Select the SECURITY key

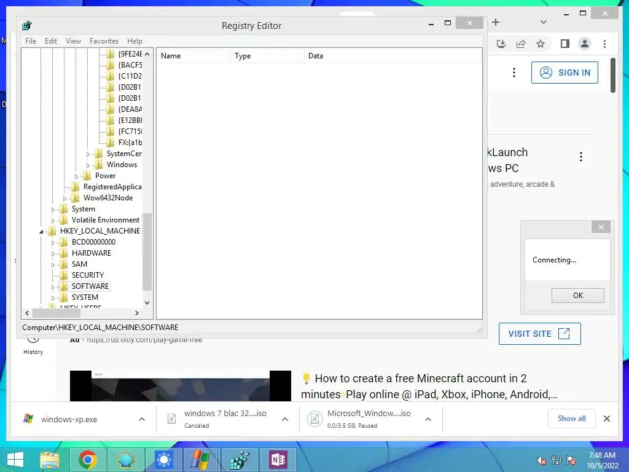(x=87, y=275)
